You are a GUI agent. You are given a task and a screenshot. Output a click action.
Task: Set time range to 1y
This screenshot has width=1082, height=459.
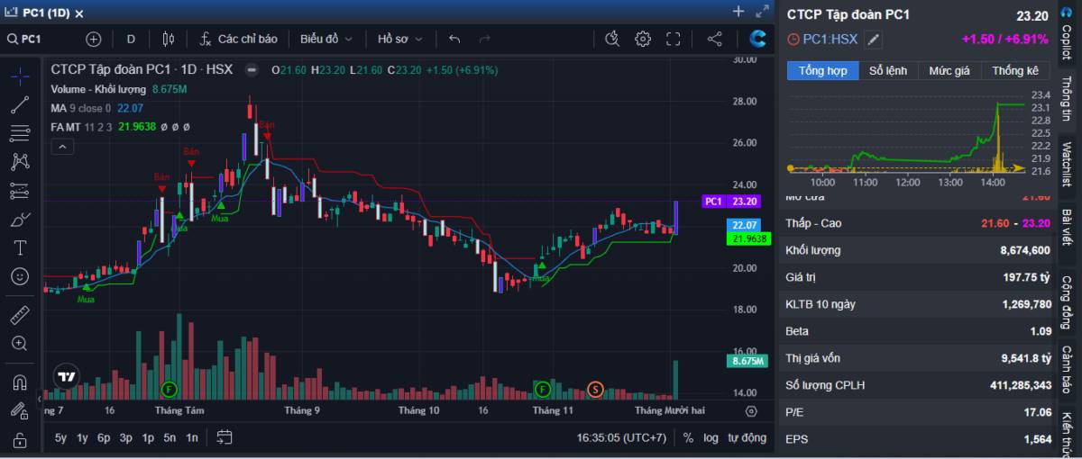click(x=82, y=437)
